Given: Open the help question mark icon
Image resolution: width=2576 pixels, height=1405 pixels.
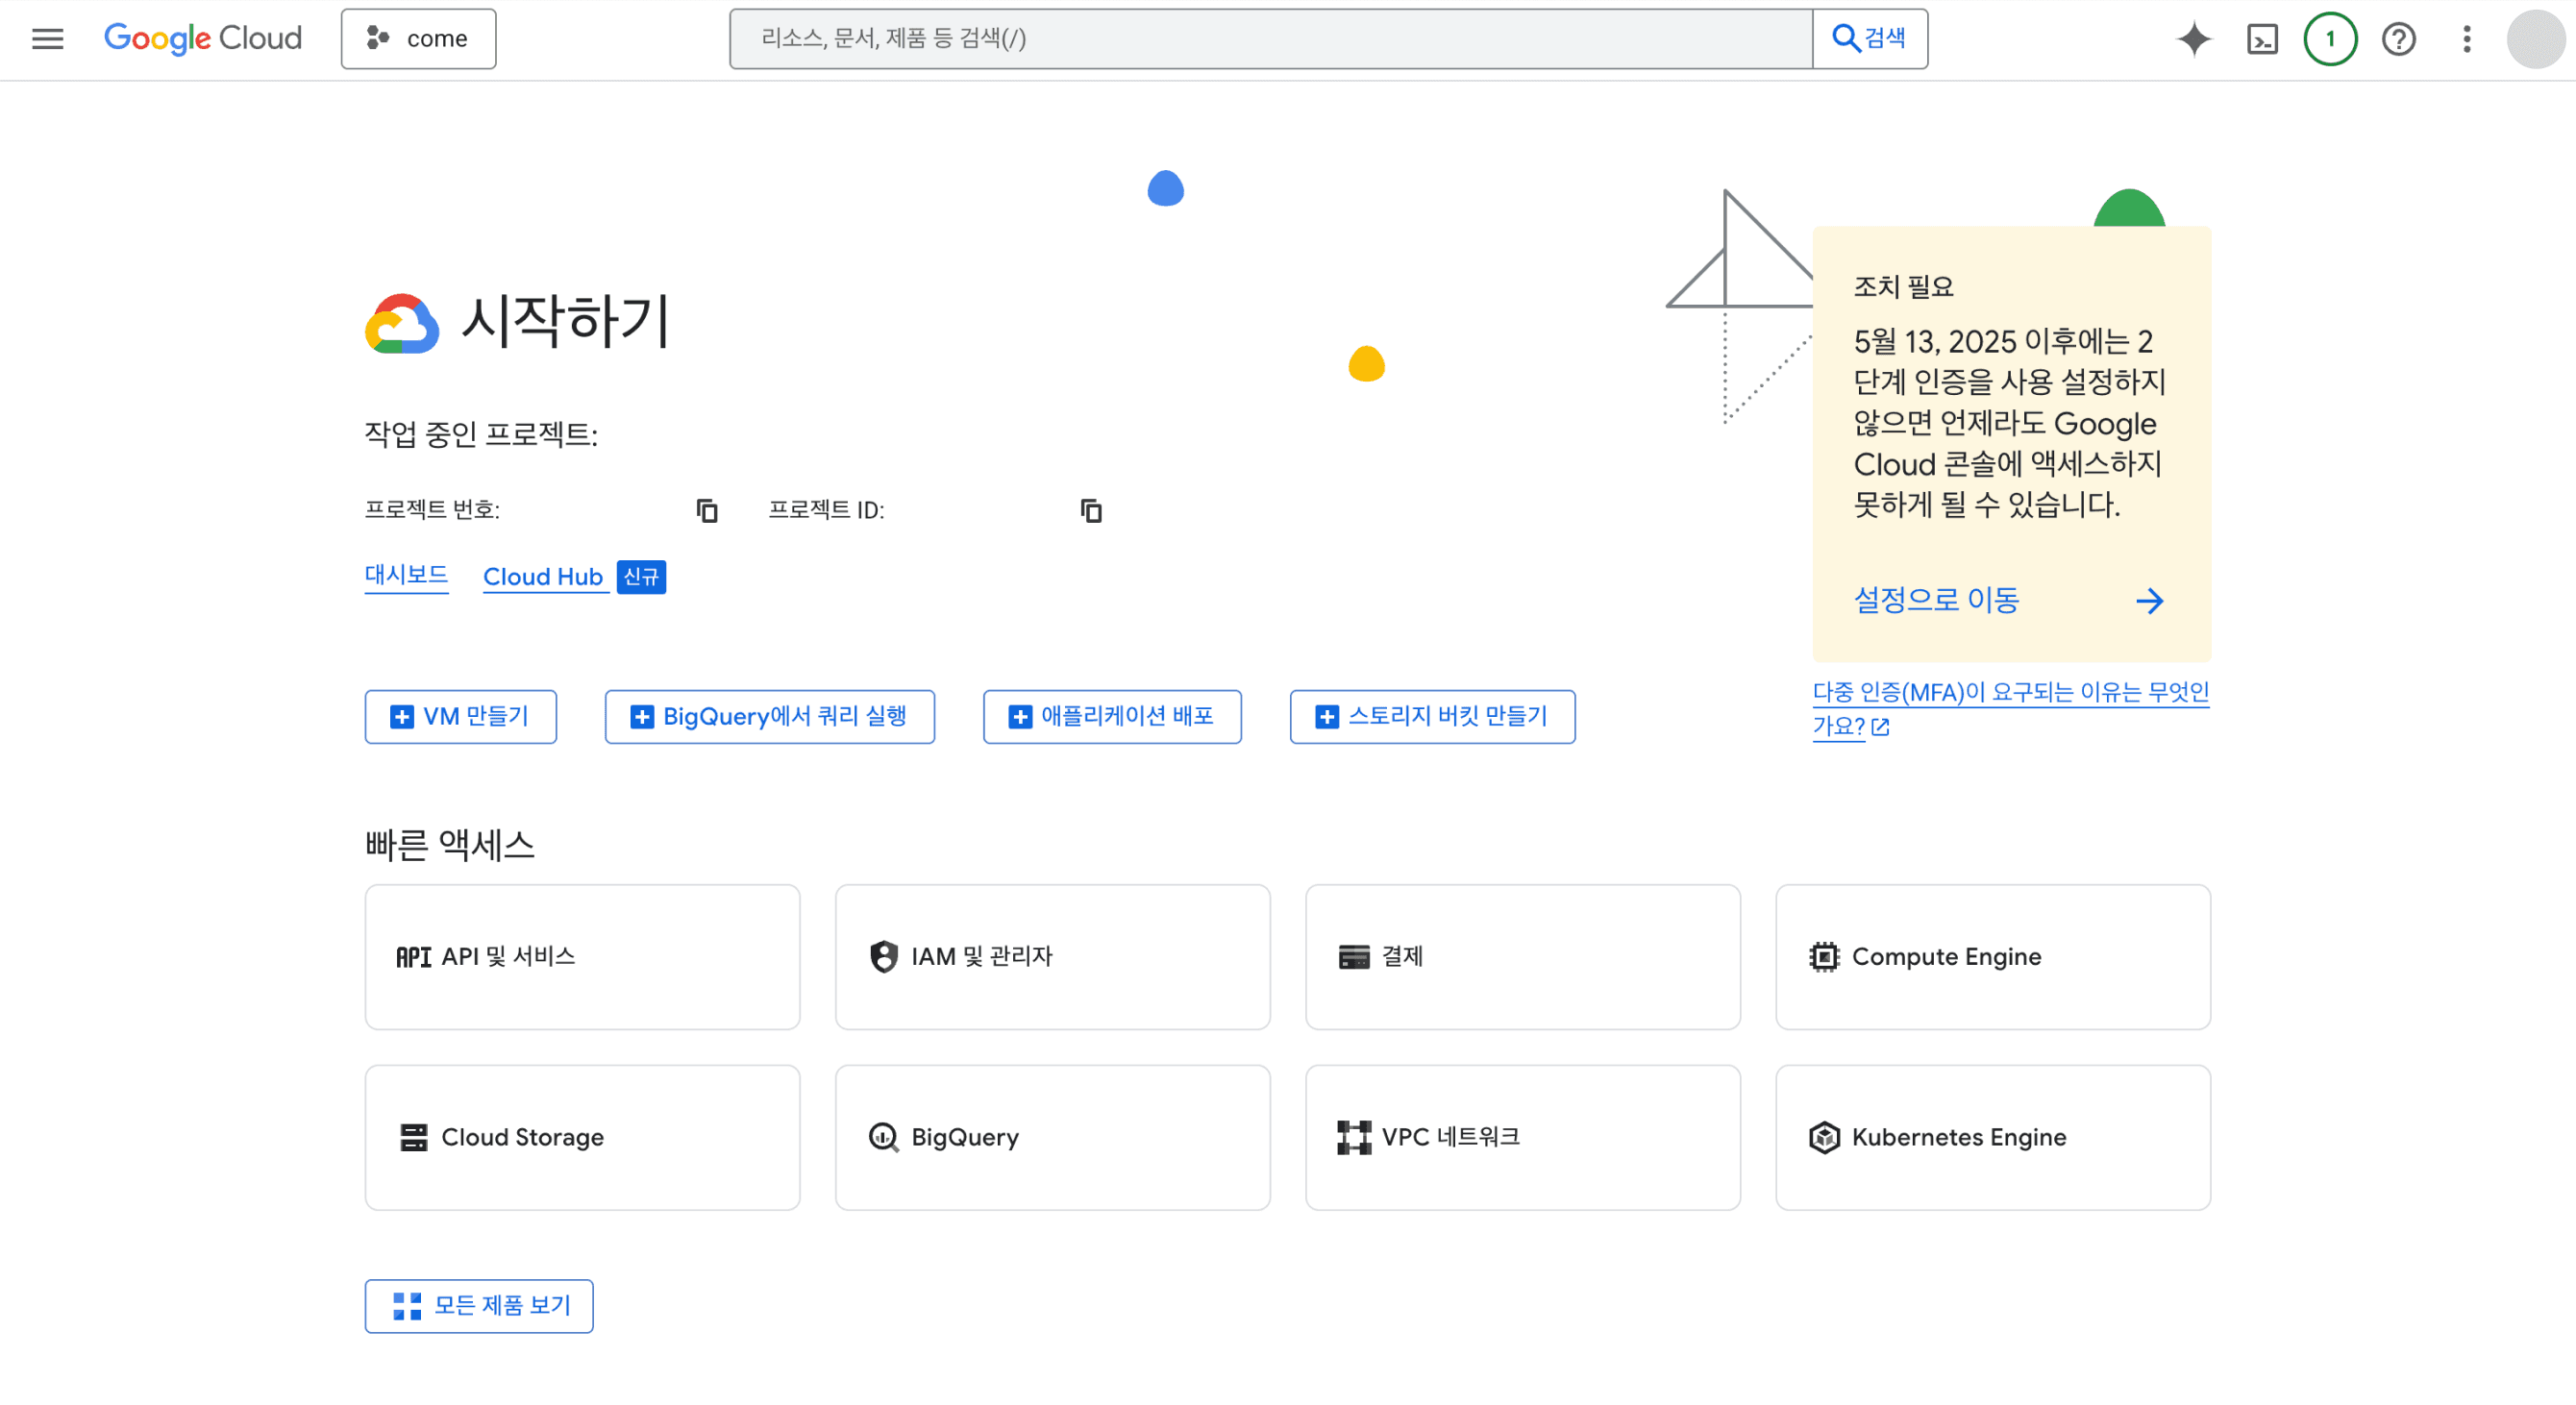Looking at the screenshot, I should point(2397,39).
